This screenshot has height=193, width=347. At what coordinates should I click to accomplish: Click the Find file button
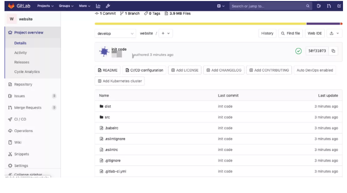tap(290, 33)
